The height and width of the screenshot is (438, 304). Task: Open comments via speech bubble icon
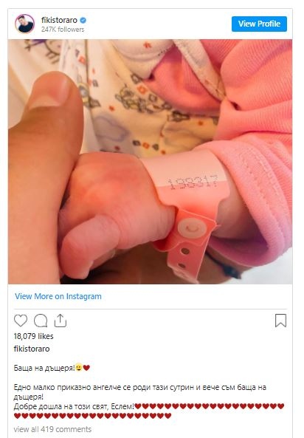pyautogui.click(x=41, y=321)
